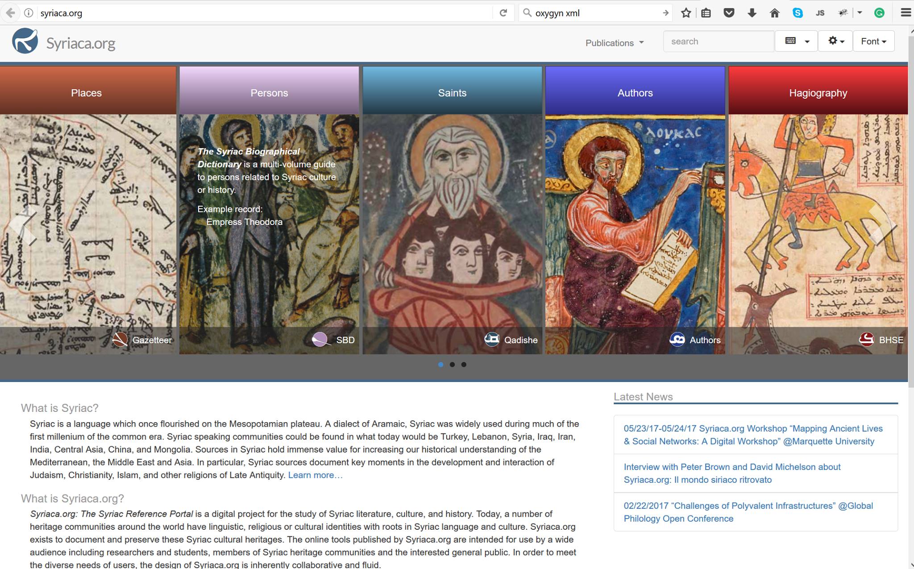Image resolution: width=914 pixels, height=569 pixels.
Task: Open the gear settings dropdown
Action: 835,41
